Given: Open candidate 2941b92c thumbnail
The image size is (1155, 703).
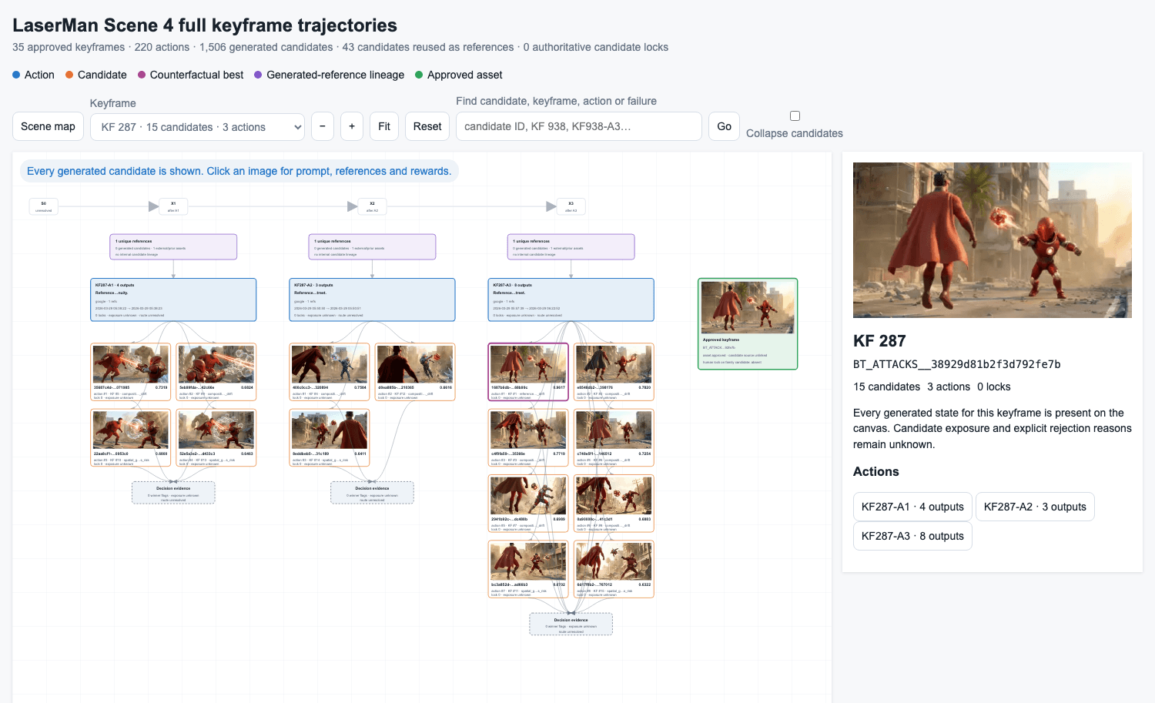Looking at the screenshot, I should click(528, 496).
